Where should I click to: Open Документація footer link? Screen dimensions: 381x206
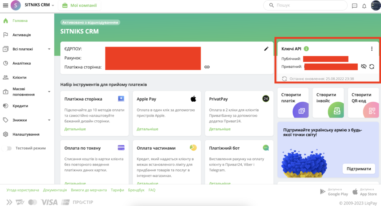[x=55, y=190]
